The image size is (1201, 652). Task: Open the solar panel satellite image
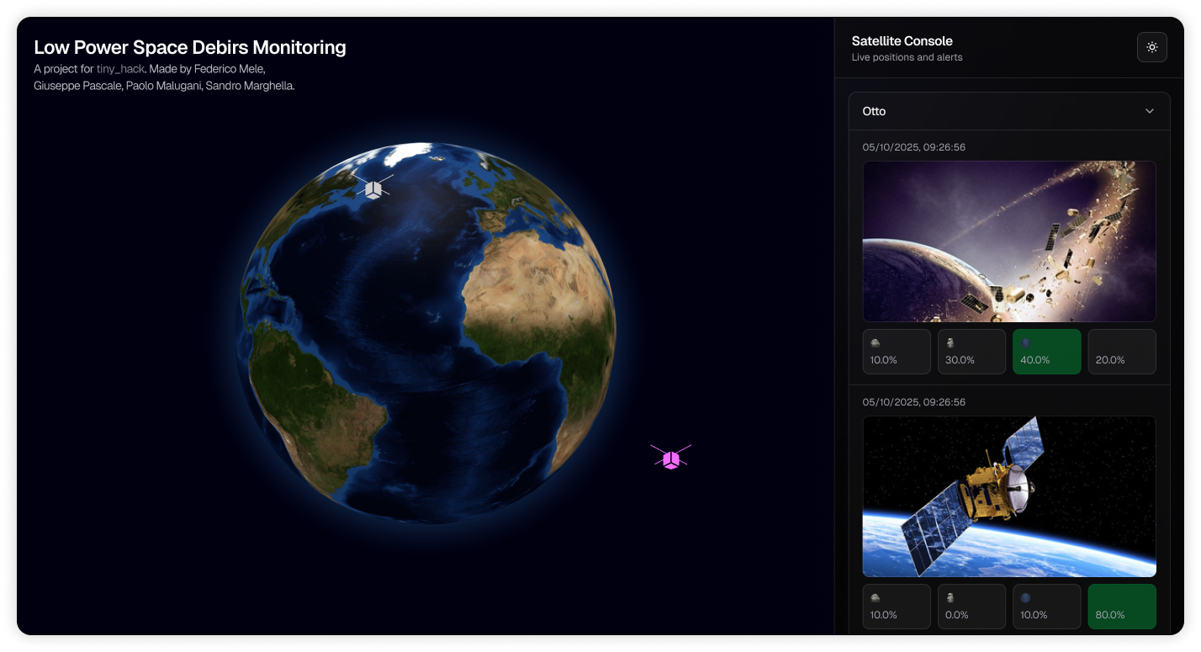coord(1008,496)
